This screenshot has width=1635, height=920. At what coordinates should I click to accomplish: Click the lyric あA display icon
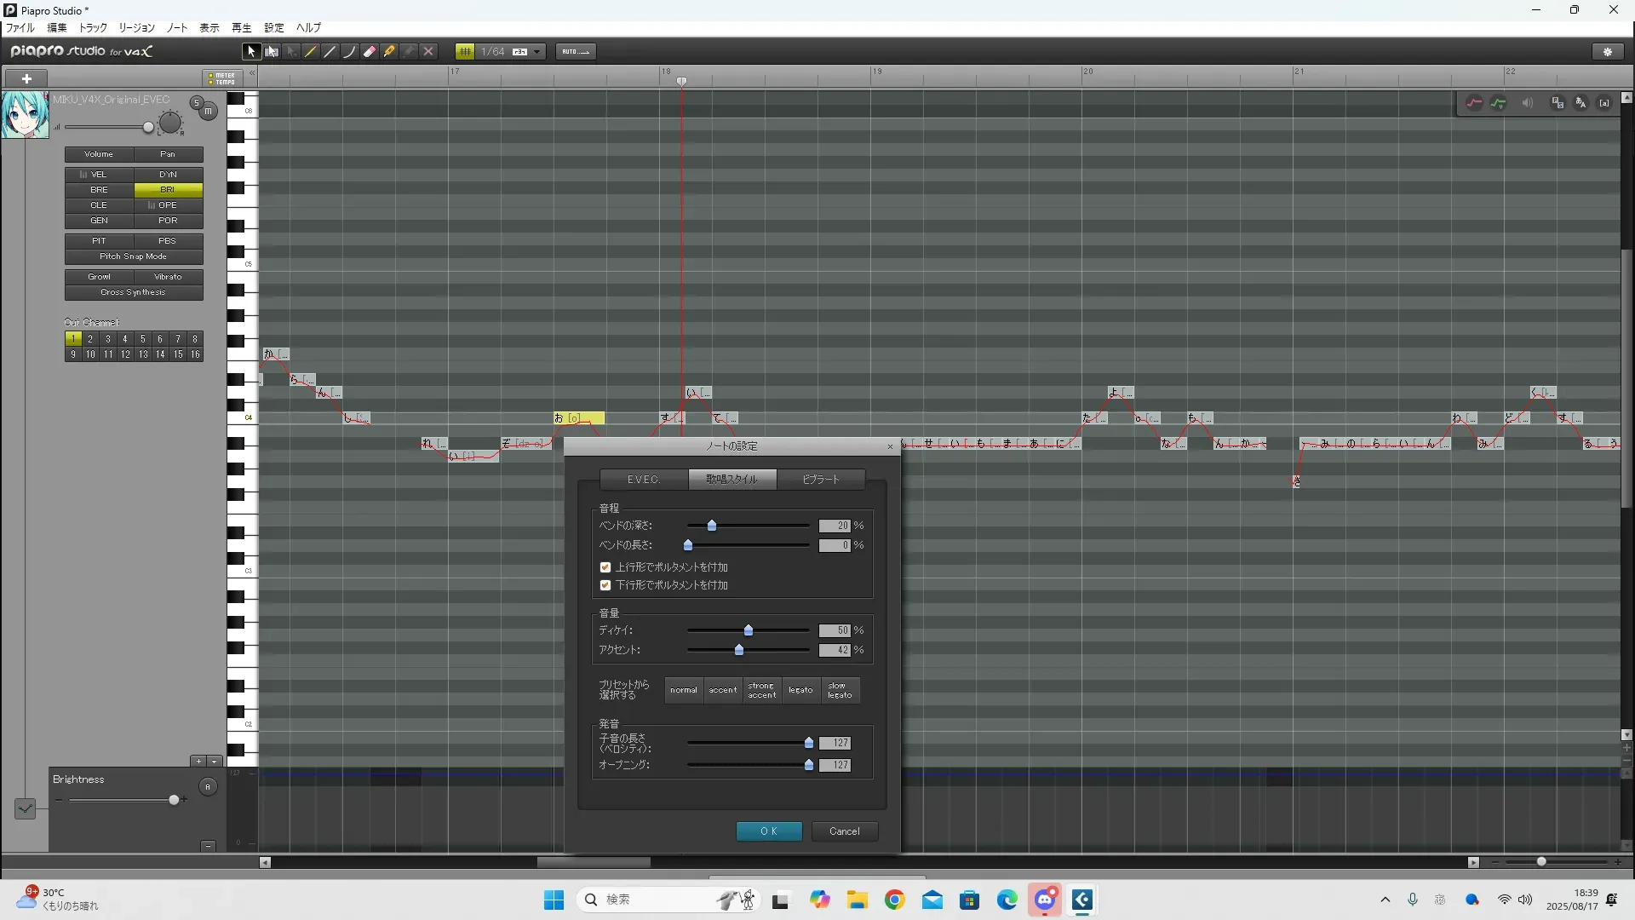point(1580,103)
